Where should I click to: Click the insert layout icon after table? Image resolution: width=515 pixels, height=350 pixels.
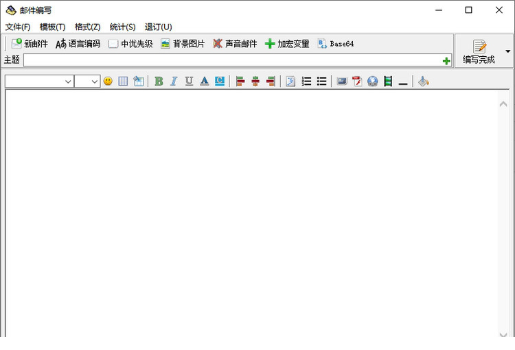pyautogui.click(x=138, y=81)
